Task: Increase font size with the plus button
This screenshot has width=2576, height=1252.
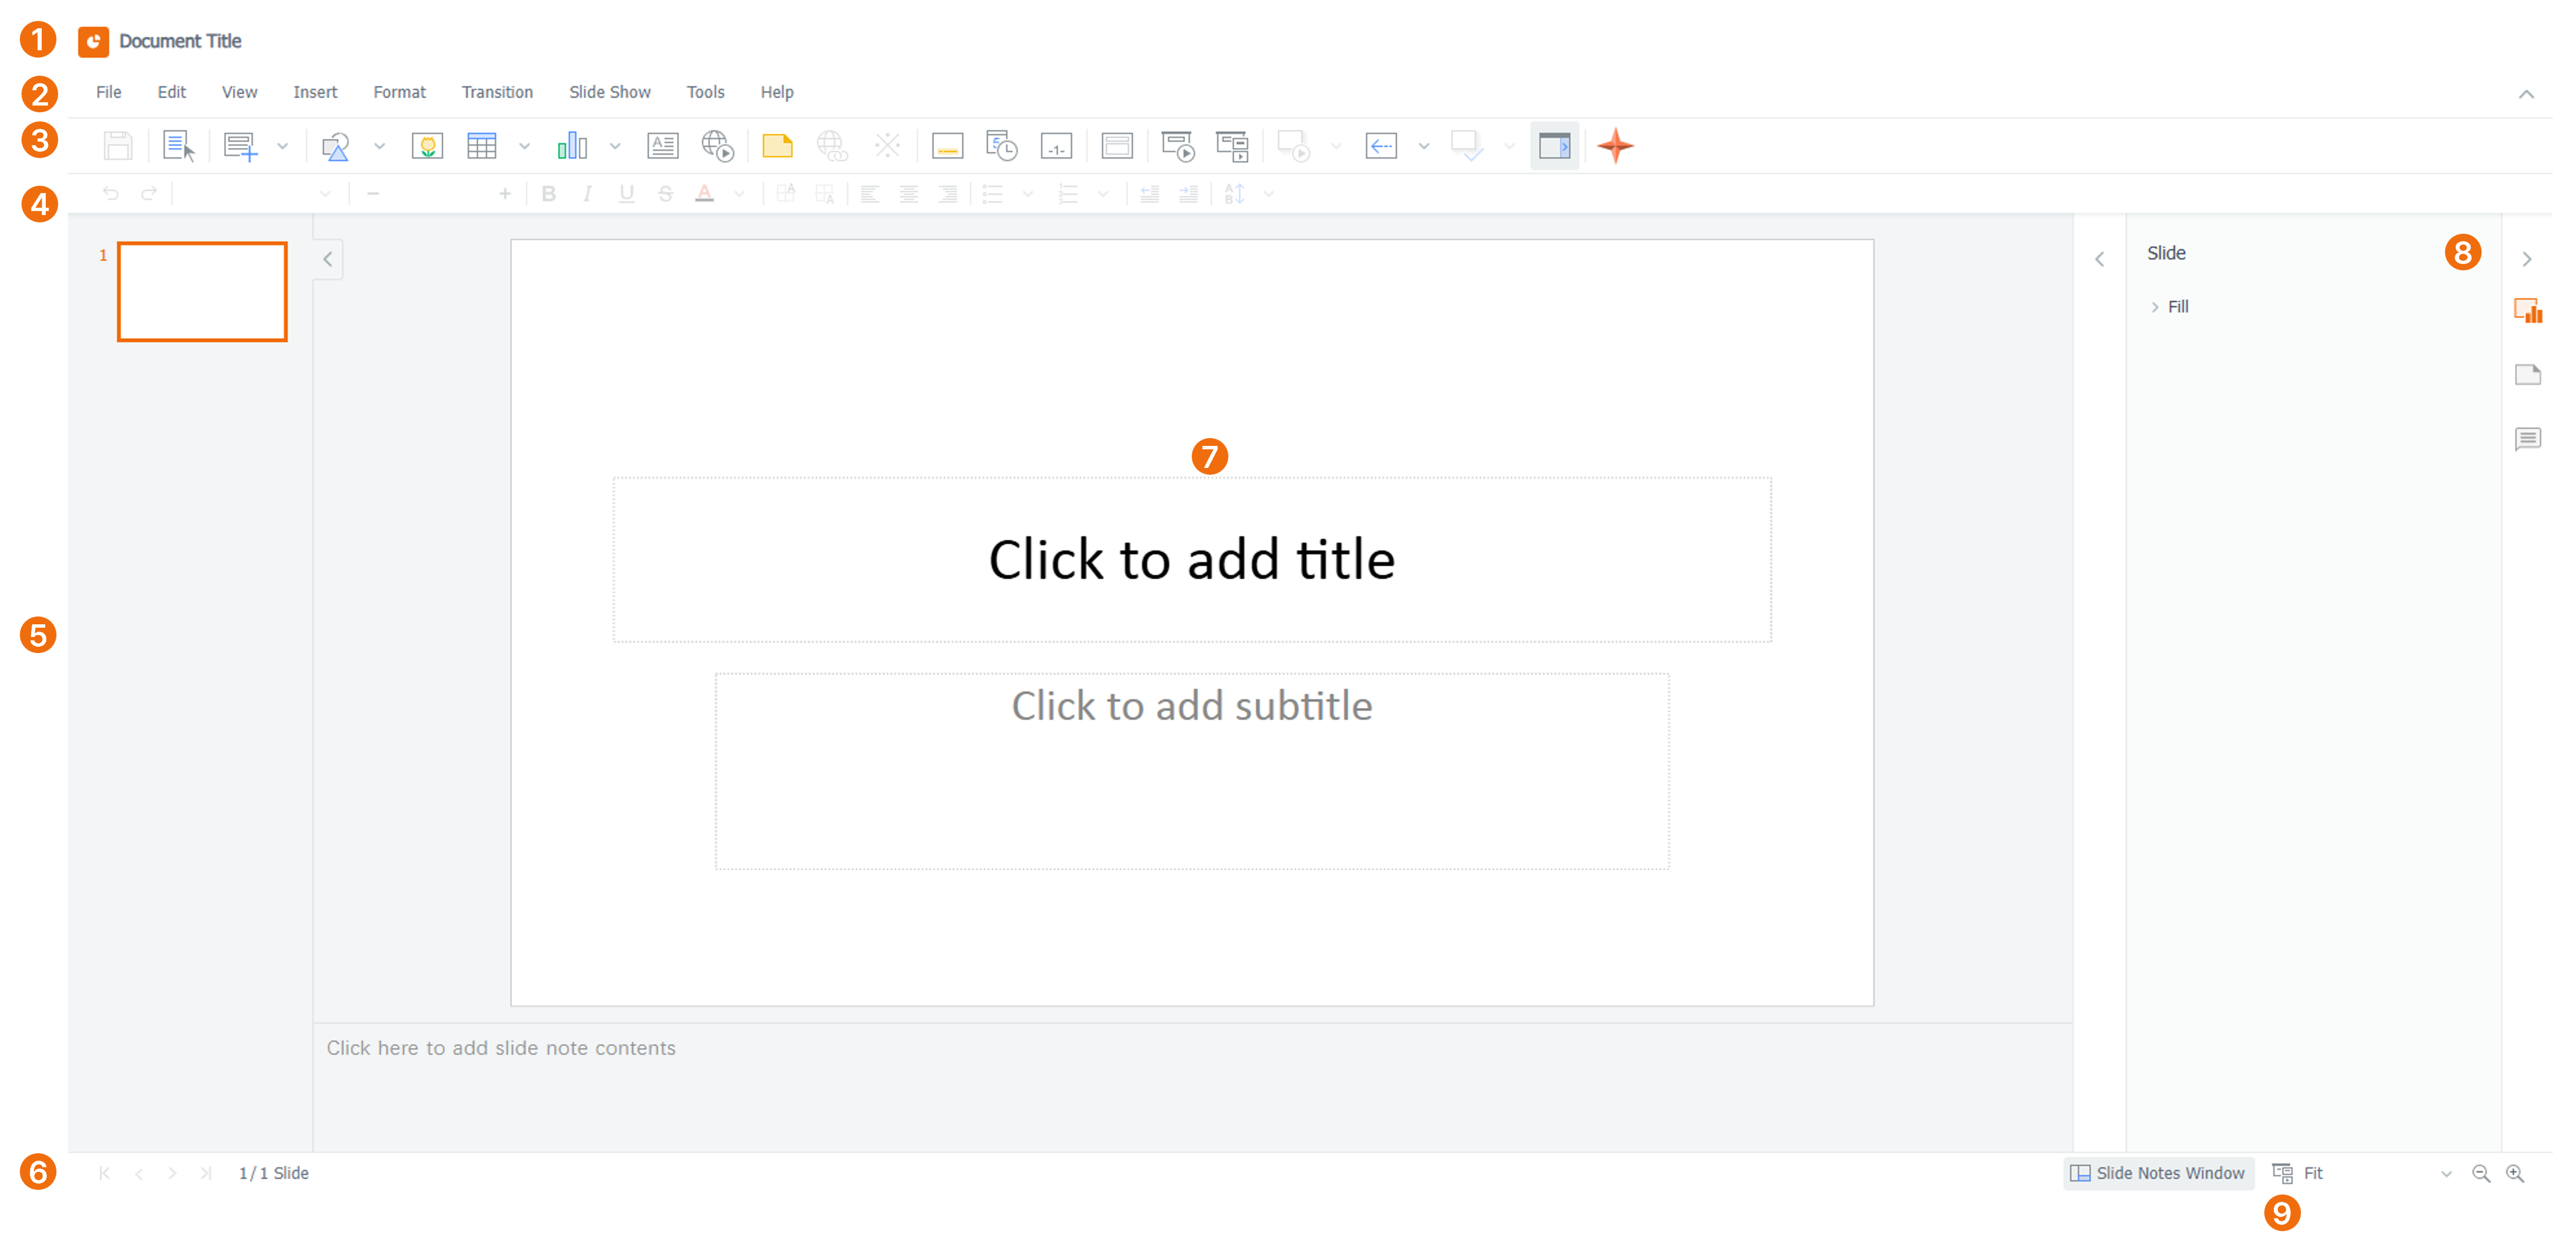Action: [505, 194]
